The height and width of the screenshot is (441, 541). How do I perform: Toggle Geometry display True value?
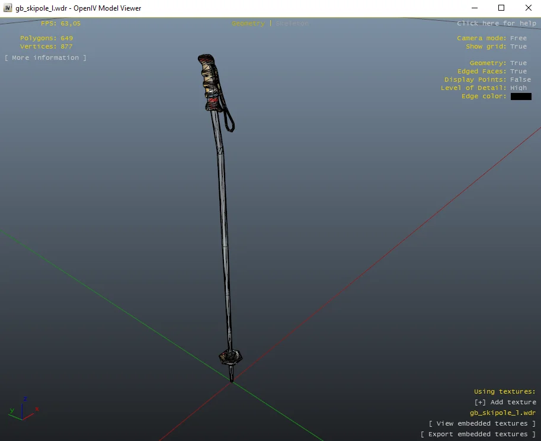(x=518, y=63)
